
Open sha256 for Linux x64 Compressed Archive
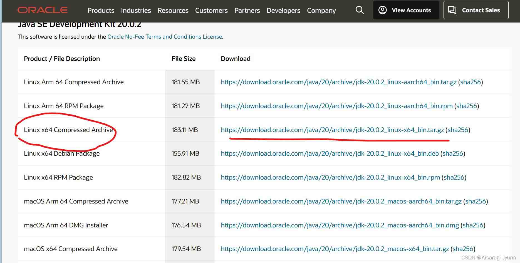458,130
